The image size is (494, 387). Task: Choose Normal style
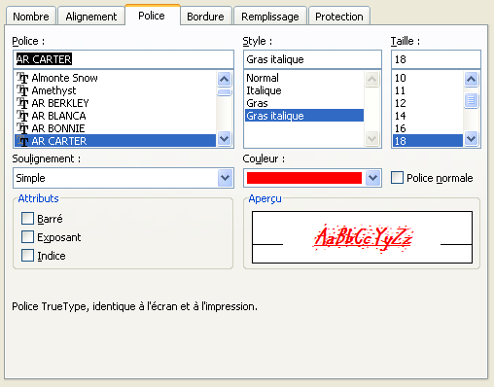pyautogui.click(x=304, y=78)
